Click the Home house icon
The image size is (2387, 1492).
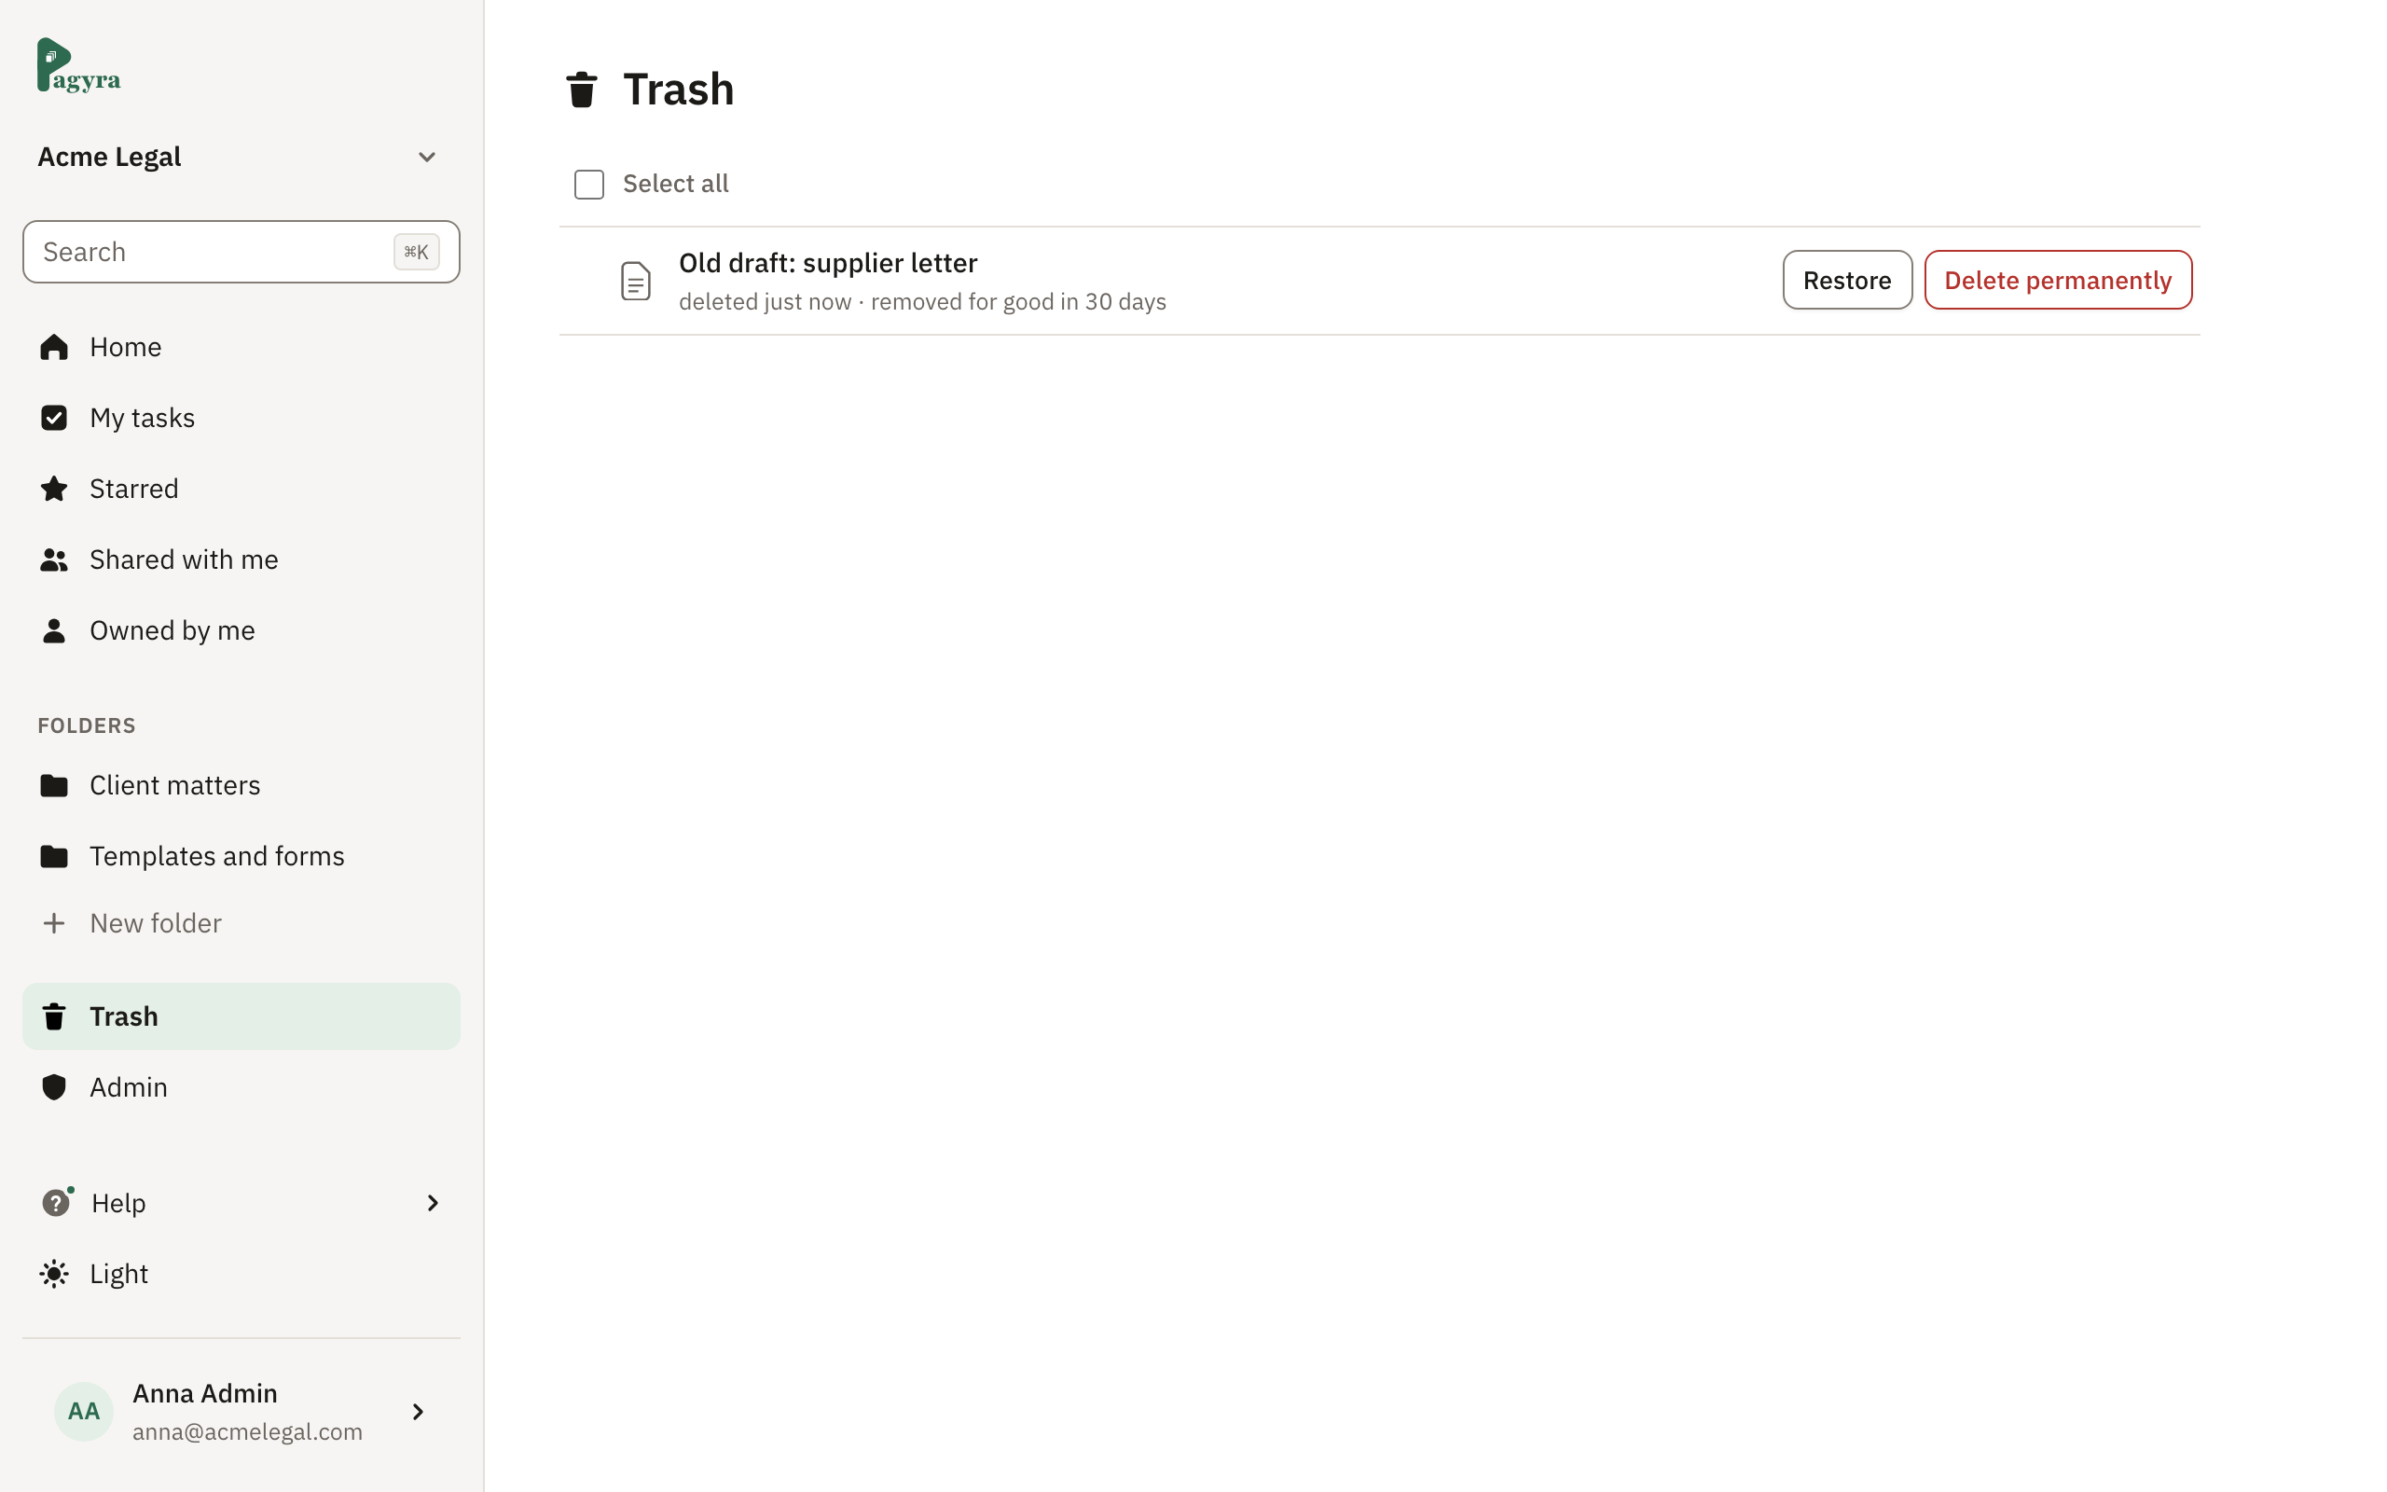click(x=54, y=347)
